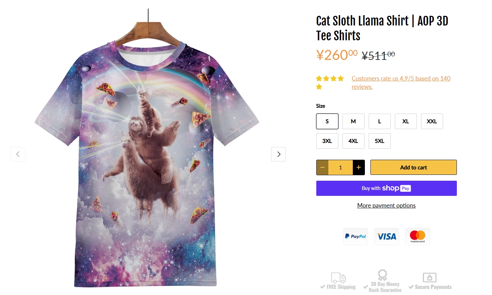This screenshot has width=492, height=295.
Task: Click the PayPal payment icon
Action: (x=356, y=236)
